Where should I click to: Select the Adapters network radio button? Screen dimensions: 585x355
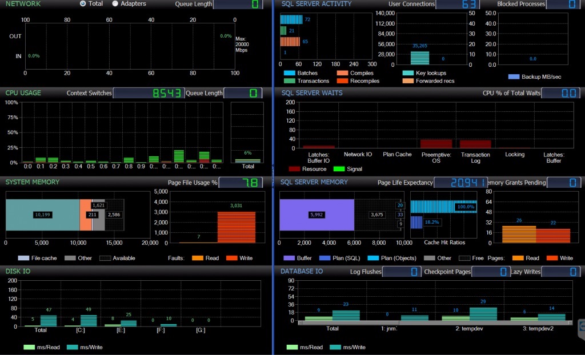pos(115,4)
